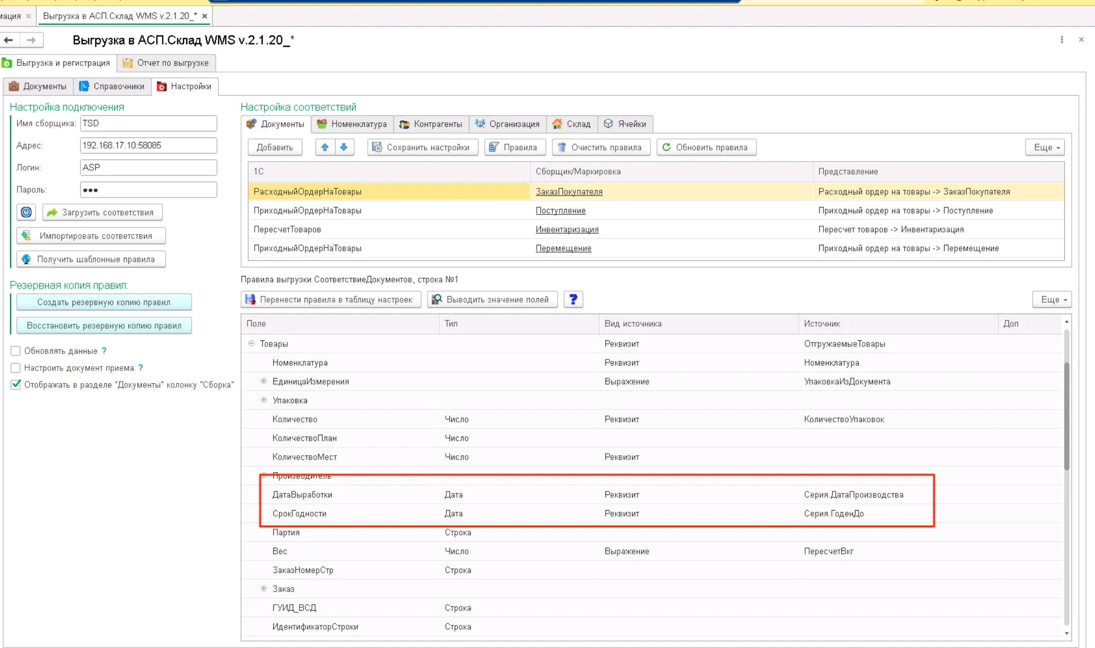Open Инвентаризация link
The image size is (1095, 648).
(x=567, y=230)
